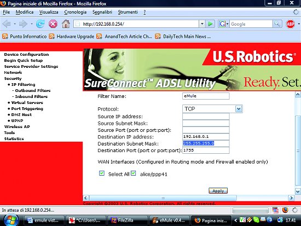Click the horizontal scrollbar right arrow
Screen dimensions: 301x226
tap(291, 198)
